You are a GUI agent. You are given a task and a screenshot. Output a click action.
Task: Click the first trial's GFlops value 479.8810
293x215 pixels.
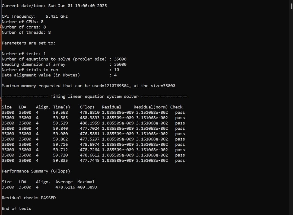(x=90, y=112)
